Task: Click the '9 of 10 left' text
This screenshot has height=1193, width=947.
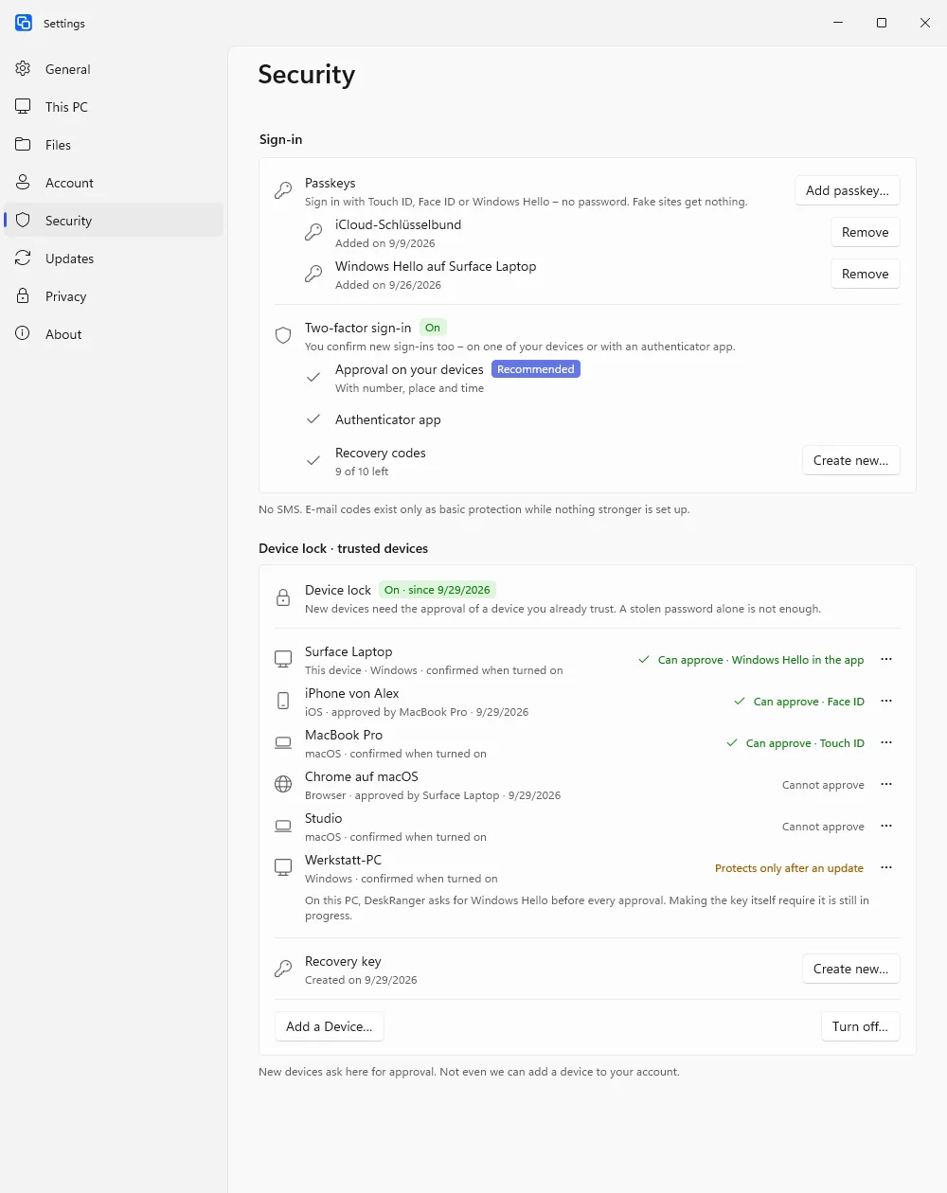Action: [362, 472]
